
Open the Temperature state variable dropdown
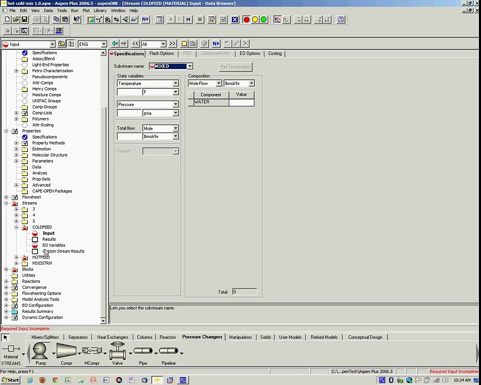175,83
